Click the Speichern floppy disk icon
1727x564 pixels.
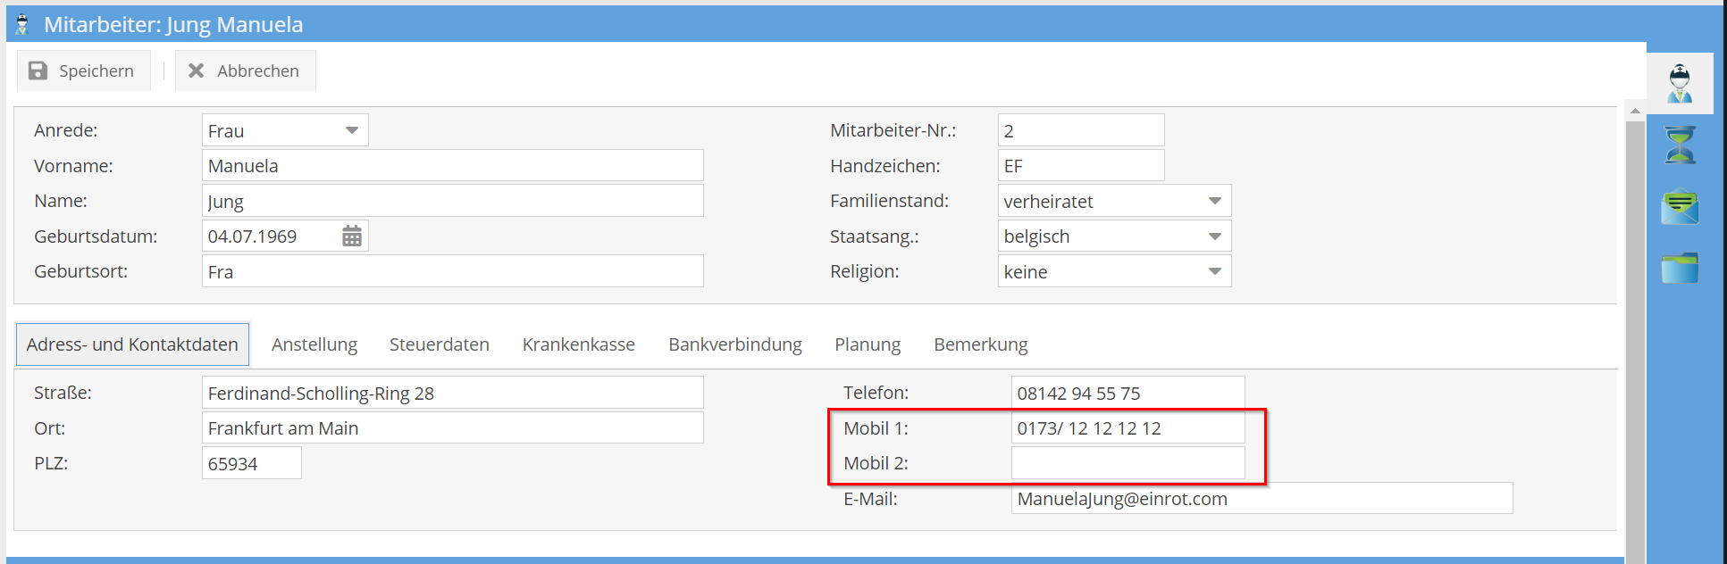click(38, 70)
